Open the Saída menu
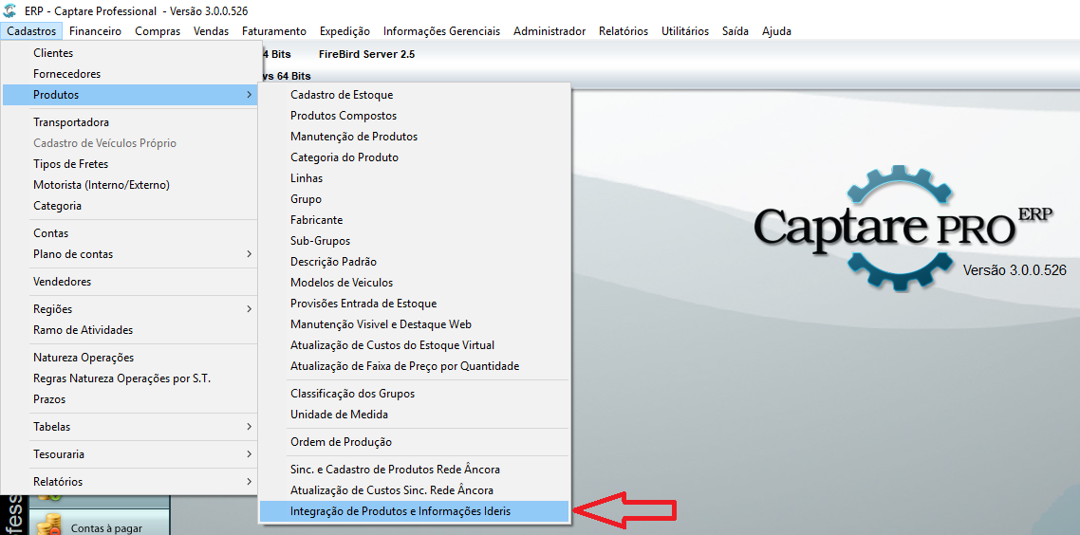This screenshot has width=1080, height=535. click(736, 31)
